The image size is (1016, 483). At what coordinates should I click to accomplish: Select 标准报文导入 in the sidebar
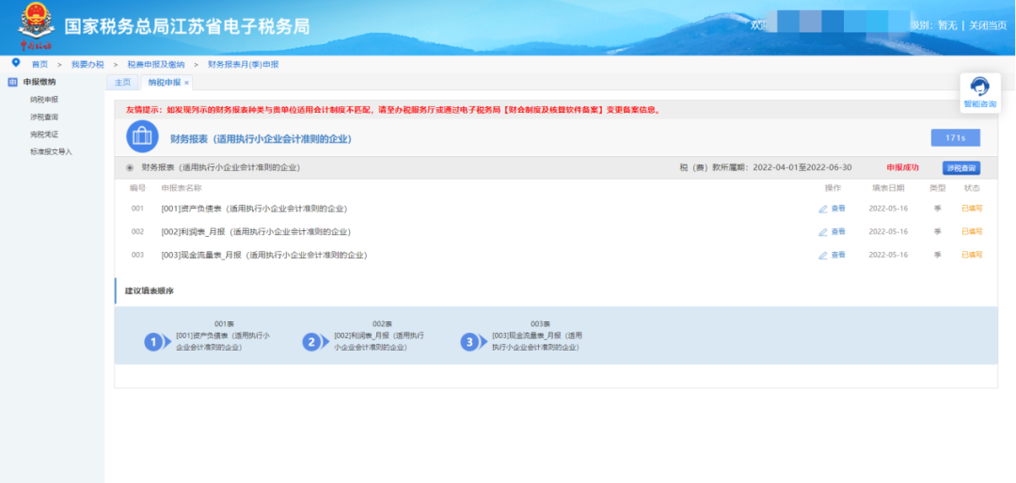coord(51,151)
